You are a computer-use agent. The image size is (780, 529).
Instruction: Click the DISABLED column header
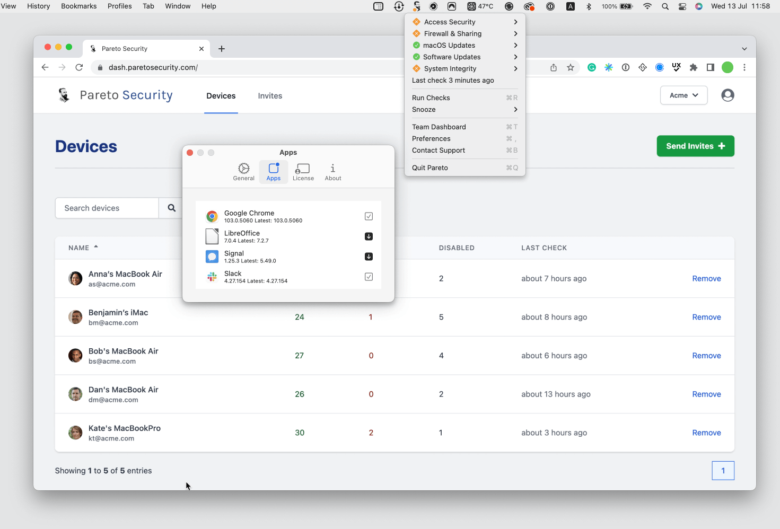point(457,248)
